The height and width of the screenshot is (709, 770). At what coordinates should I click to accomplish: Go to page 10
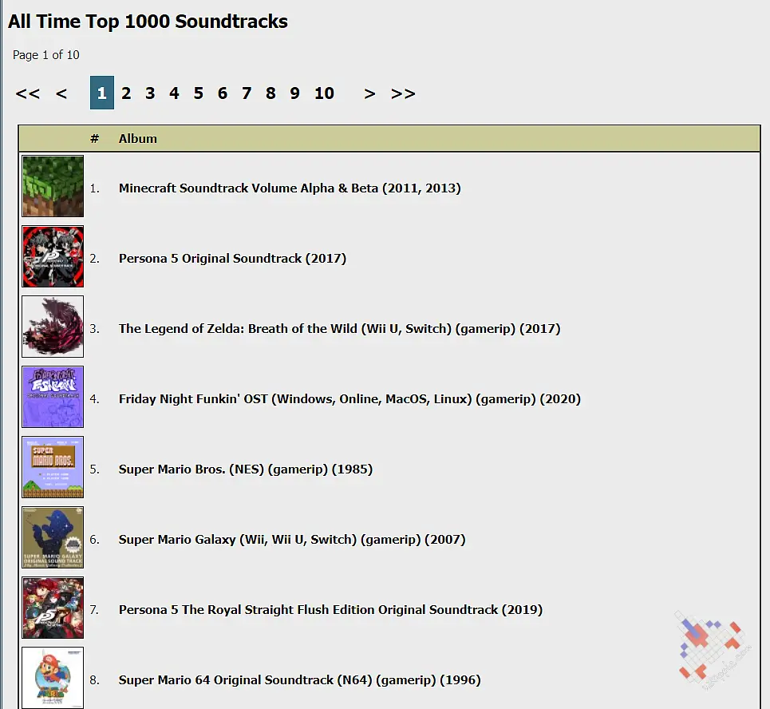[324, 93]
